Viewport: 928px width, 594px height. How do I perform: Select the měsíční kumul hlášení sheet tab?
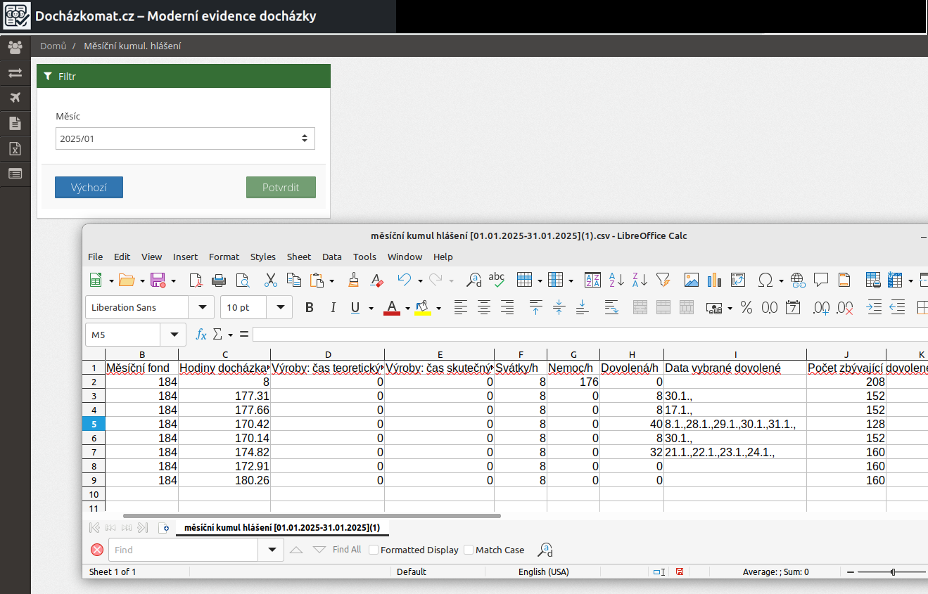point(281,527)
